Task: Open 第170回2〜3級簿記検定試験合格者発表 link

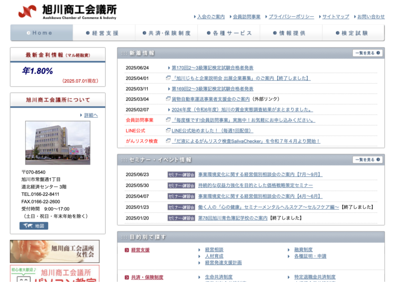Action: [212, 68]
